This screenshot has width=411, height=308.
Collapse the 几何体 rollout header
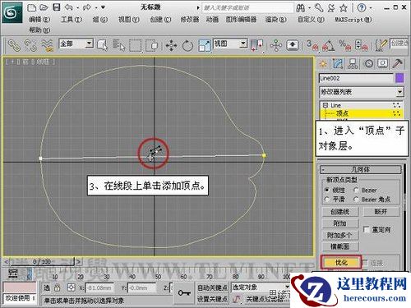coord(361,169)
